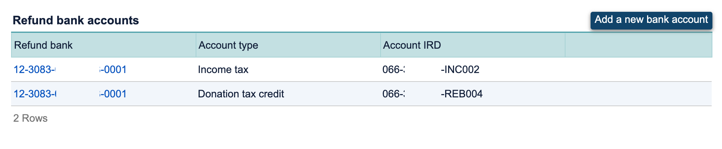Sort by the Refund bank column header

[x=43, y=45]
